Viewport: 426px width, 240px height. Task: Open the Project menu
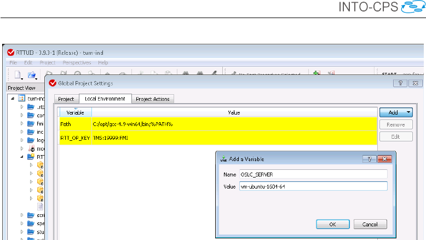(x=47, y=62)
